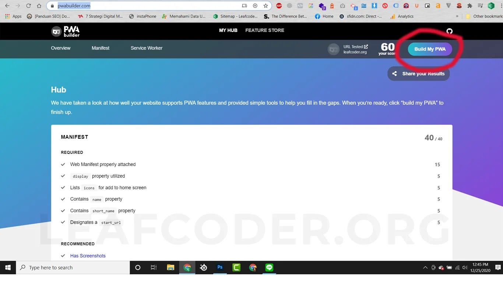Image resolution: width=503 pixels, height=282 pixels.
Task: Open Camtasia from the taskbar
Action: 236,268
